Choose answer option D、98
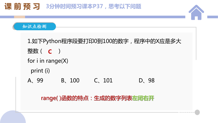The width and height of the screenshot is (218, 123). point(147,81)
